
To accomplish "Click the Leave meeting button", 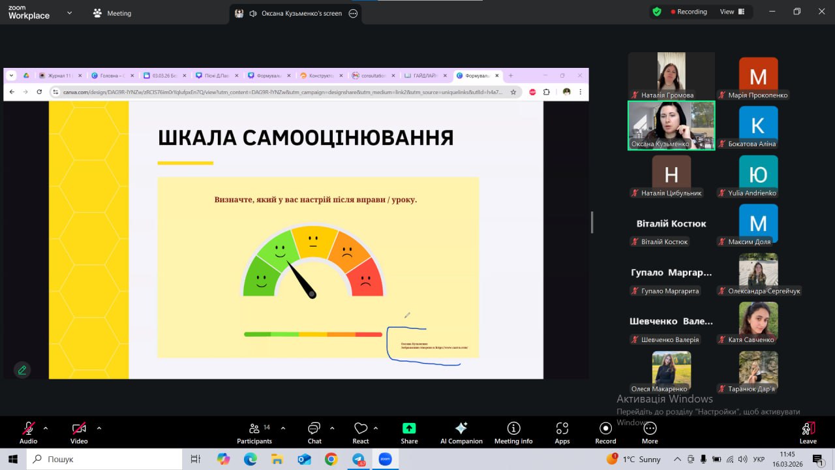I will [x=808, y=432].
